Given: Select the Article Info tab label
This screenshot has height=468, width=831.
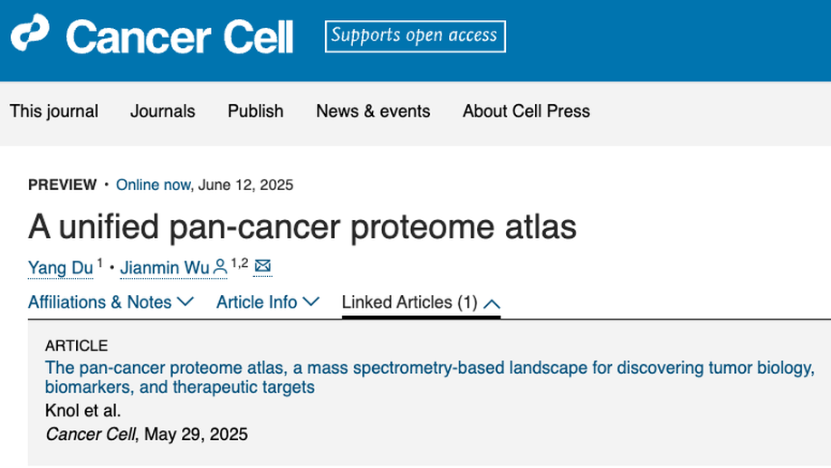Looking at the screenshot, I should pos(256,302).
